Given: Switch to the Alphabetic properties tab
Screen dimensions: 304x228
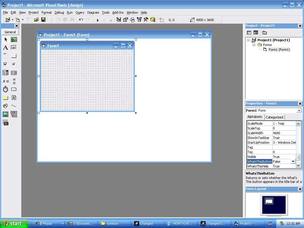Looking at the screenshot, I should tap(255, 117).
